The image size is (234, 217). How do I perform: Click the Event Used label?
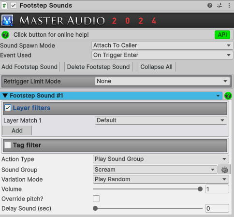click(16, 55)
